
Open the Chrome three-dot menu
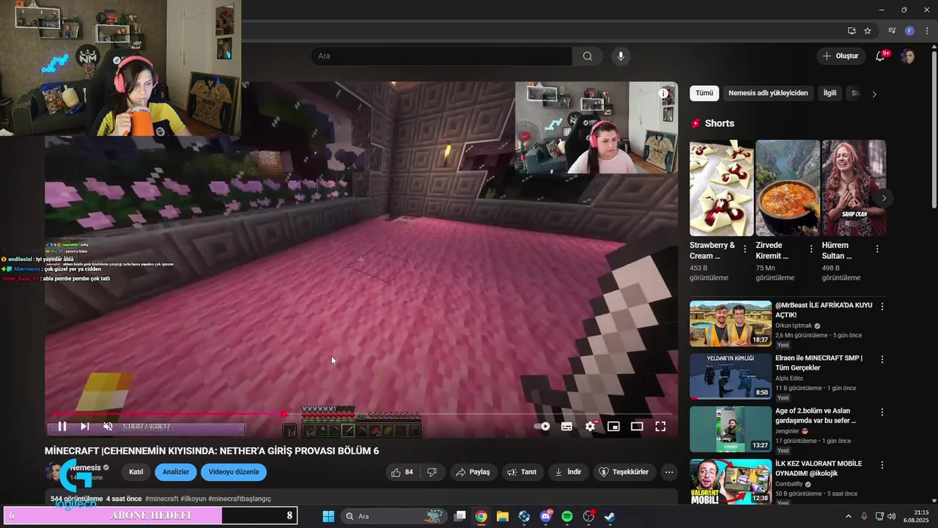(927, 31)
